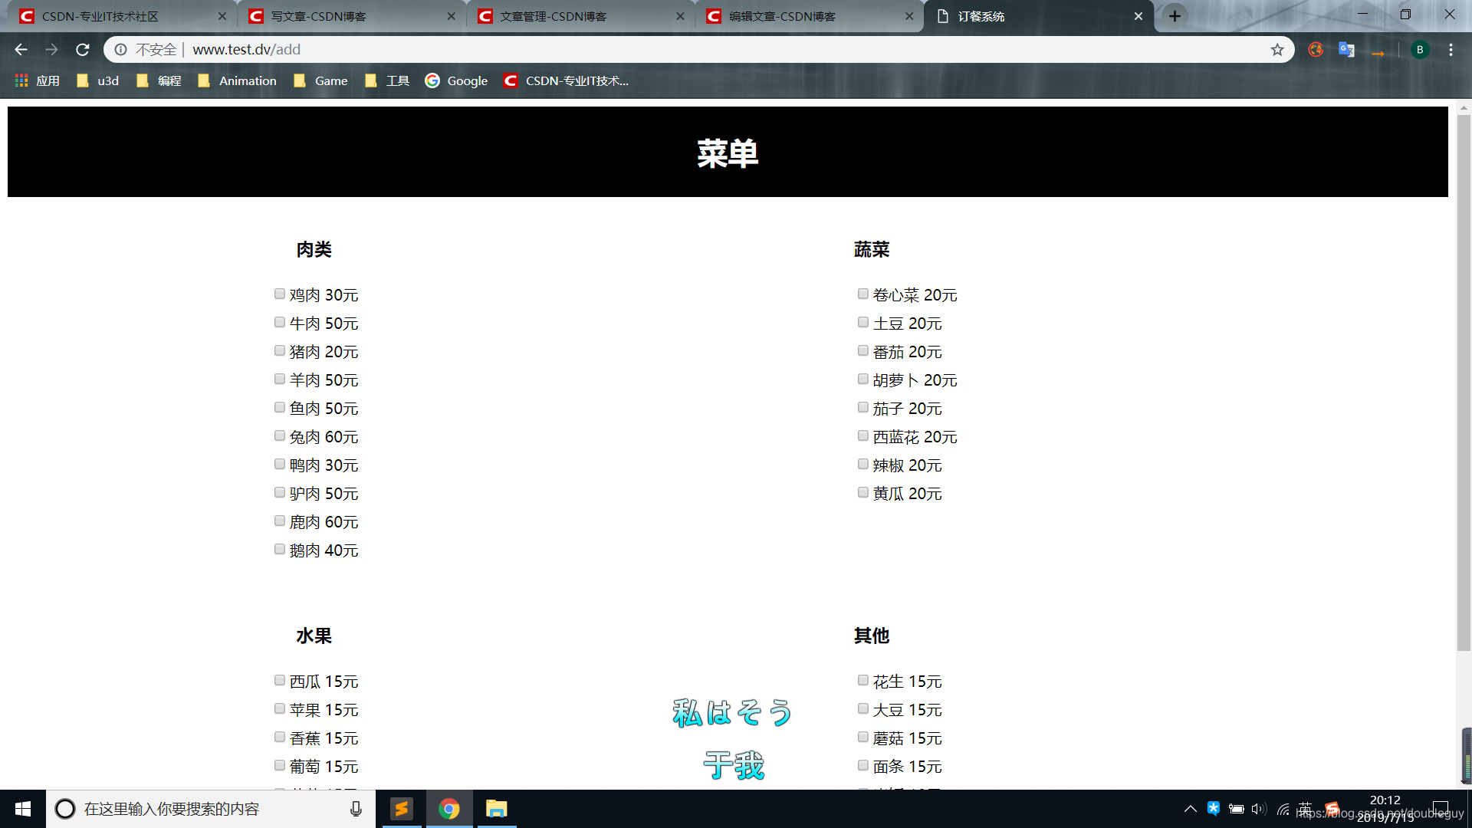Open Chrome three-dot menu
This screenshot has height=828, width=1472.
(1451, 50)
